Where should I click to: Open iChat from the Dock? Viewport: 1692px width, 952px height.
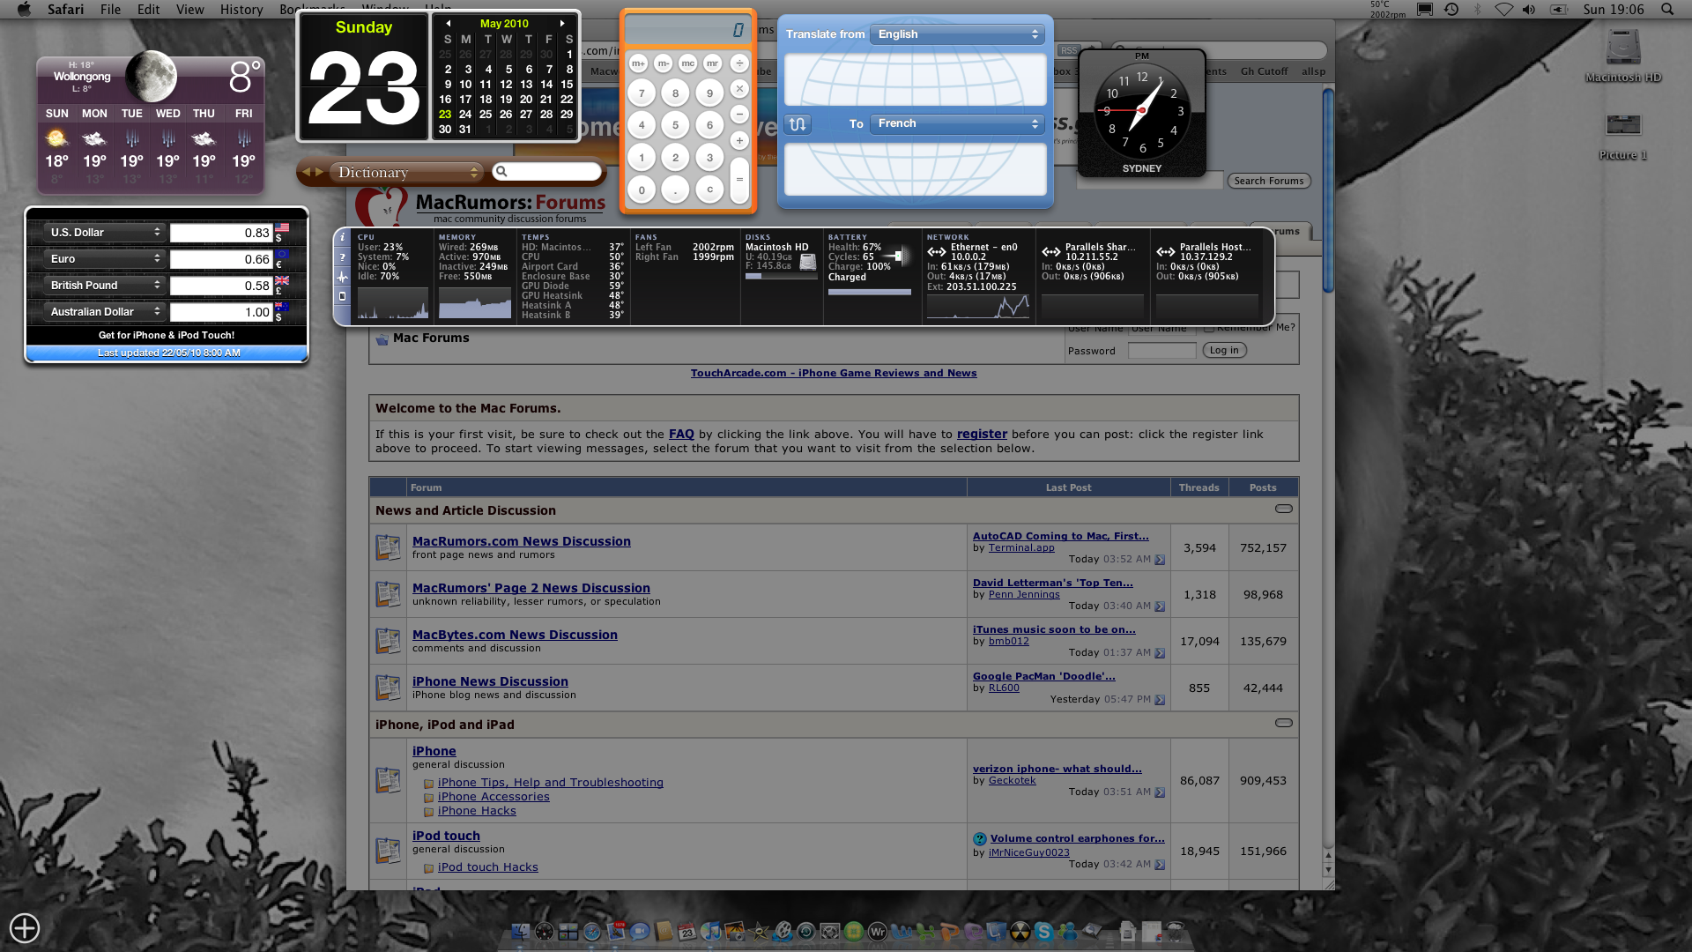click(639, 931)
